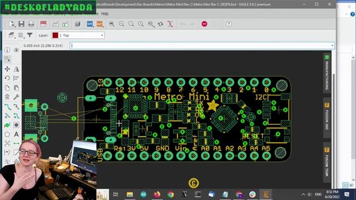The image size is (356, 200).
Task: Open the Fusion Team side panel
Action: pos(327,163)
